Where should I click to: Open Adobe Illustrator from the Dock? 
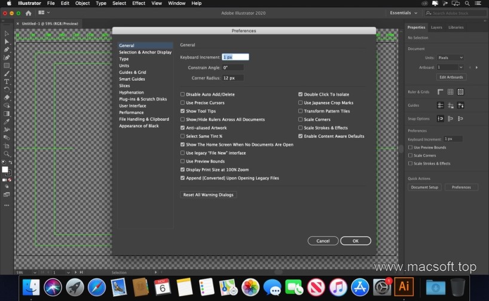tap(404, 287)
